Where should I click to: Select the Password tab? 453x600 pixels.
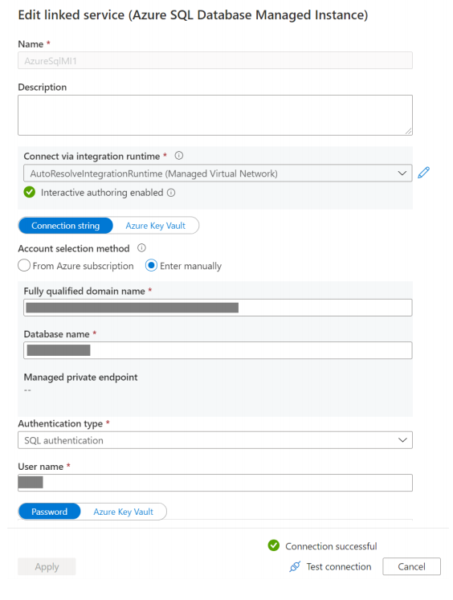[x=49, y=512]
